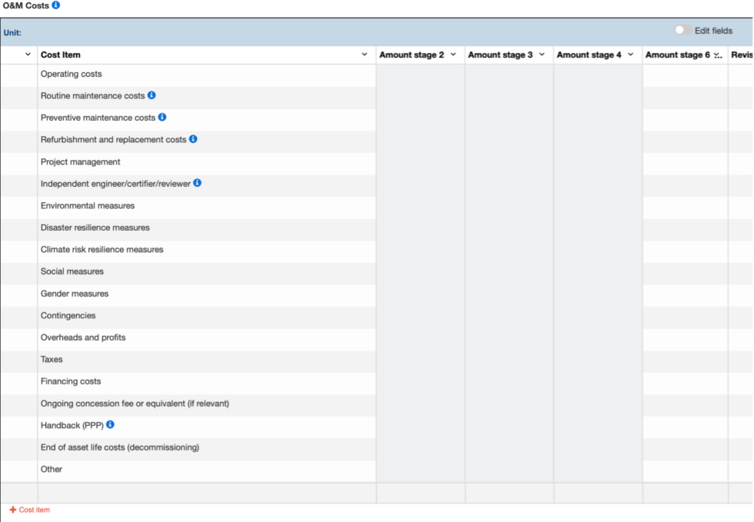
Task: Click the Preventive maintenance costs label
Action: (98, 118)
